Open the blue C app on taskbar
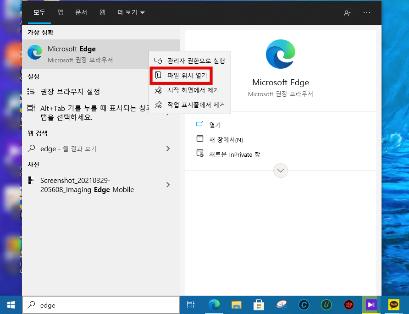Image resolution: width=409 pixels, height=314 pixels. (x=304, y=305)
